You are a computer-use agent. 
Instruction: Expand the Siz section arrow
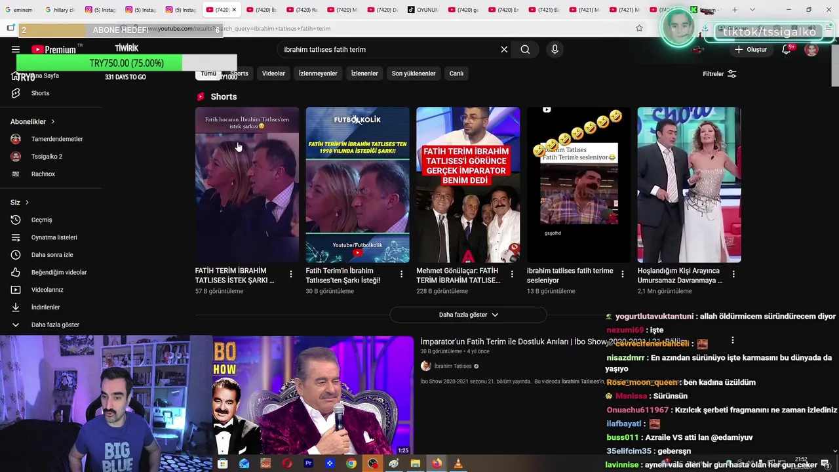pyautogui.click(x=27, y=203)
